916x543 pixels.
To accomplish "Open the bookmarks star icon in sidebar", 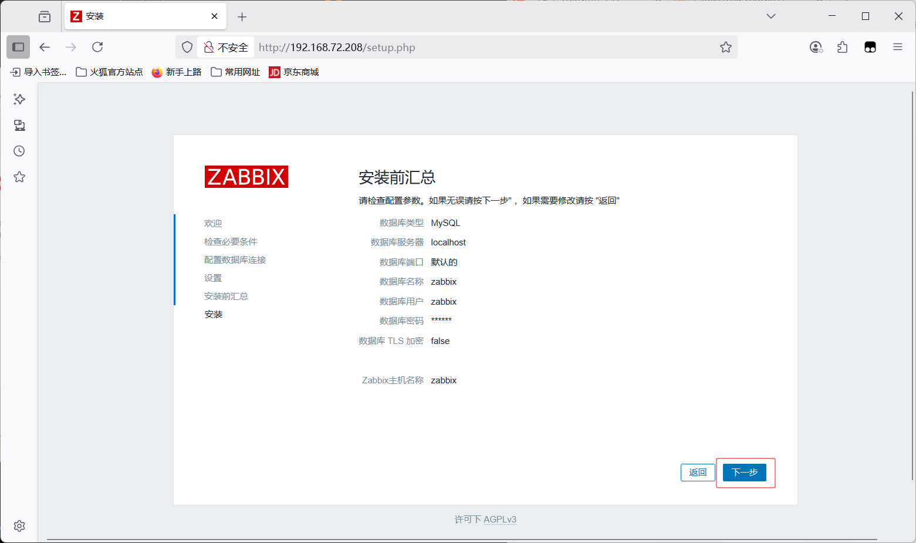I will pos(19,177).
